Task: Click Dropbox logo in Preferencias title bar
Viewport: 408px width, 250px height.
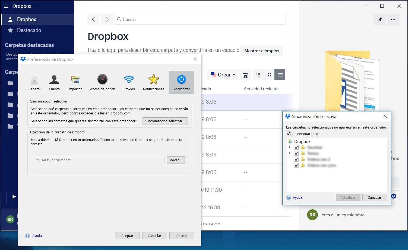Action: click(x=23, y=59)
